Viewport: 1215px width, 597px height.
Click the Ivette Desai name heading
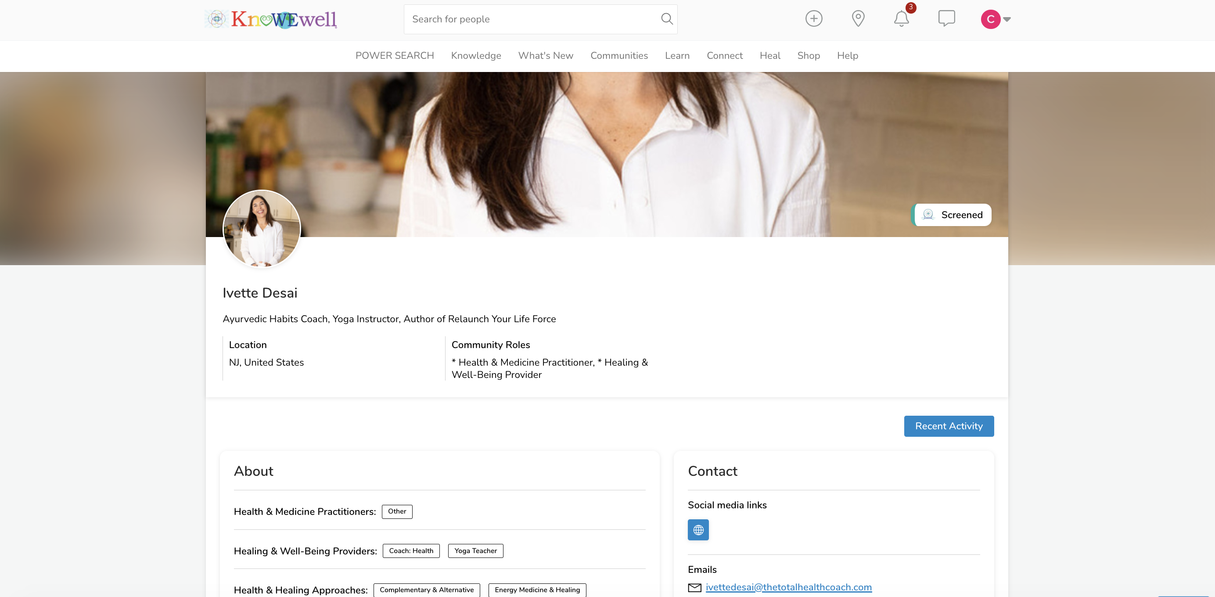click(260, 293)
